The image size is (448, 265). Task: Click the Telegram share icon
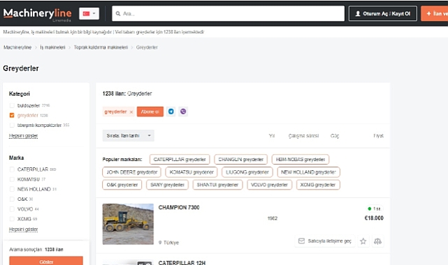pyautogui.click(x=171, y=112)
